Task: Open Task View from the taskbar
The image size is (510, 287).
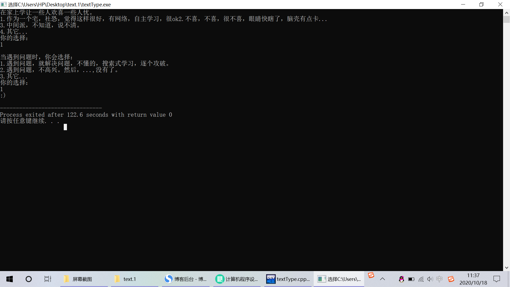Action: tap(48, 279)
